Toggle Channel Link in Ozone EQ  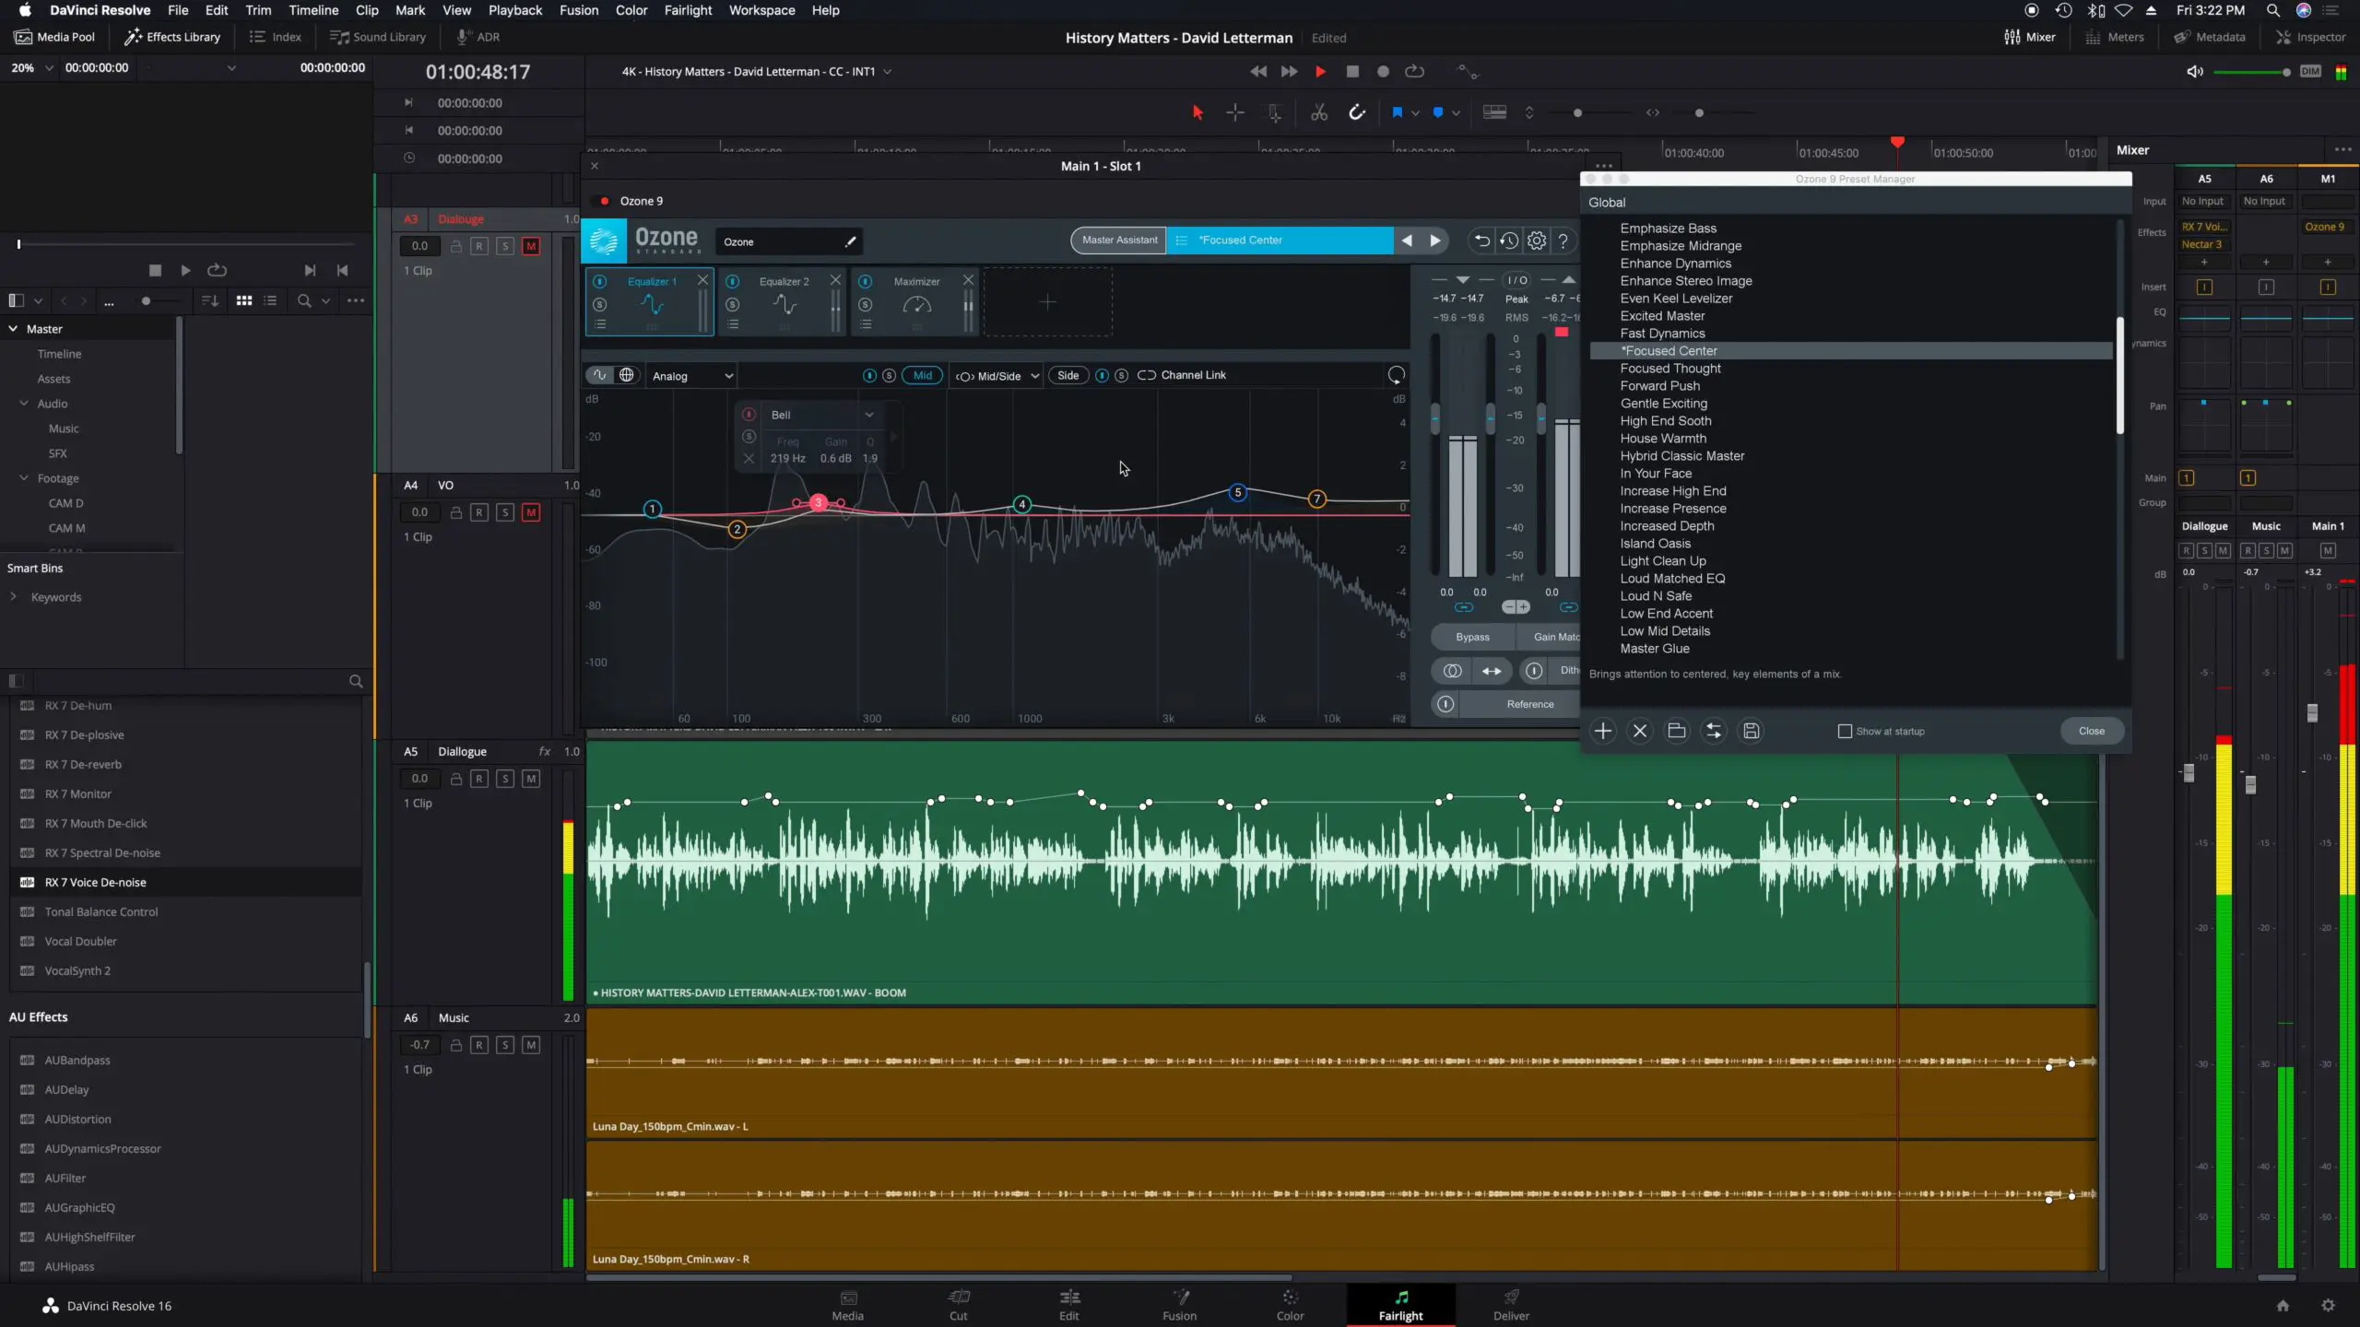pyautogui.click(x=1183, y=375)
